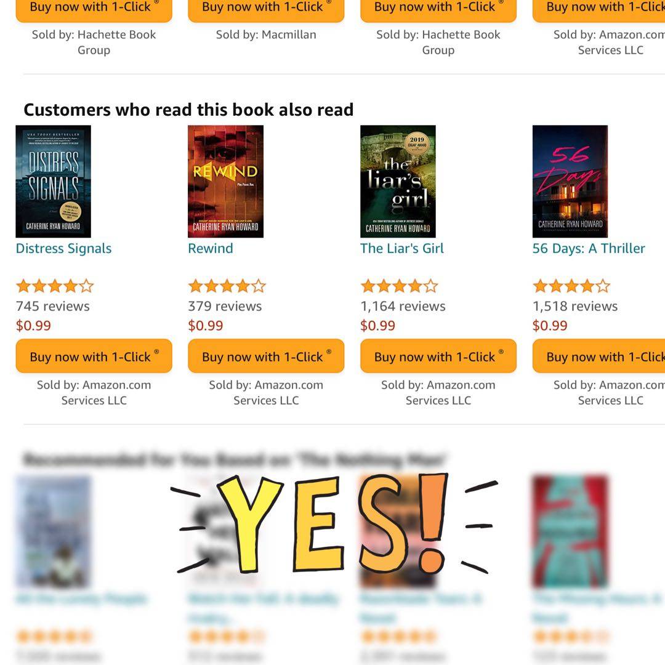This screenshot has width=665, height=665.
Task: Open the 1,164 reviews text
Action: (x=403, y=306)
